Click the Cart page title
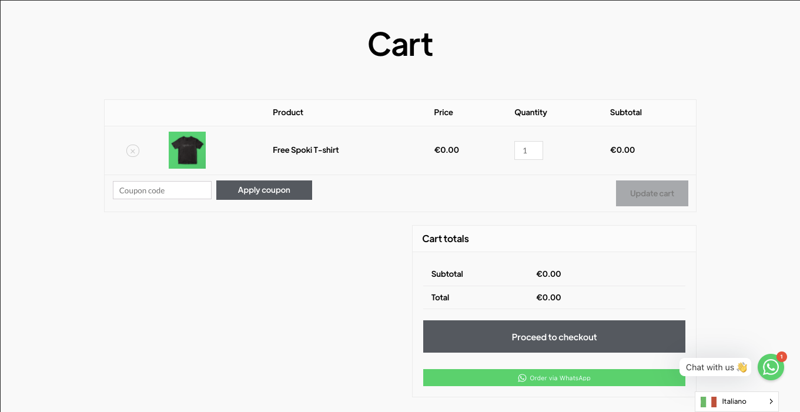Viewport: 800px width, 412px height. 400,44
